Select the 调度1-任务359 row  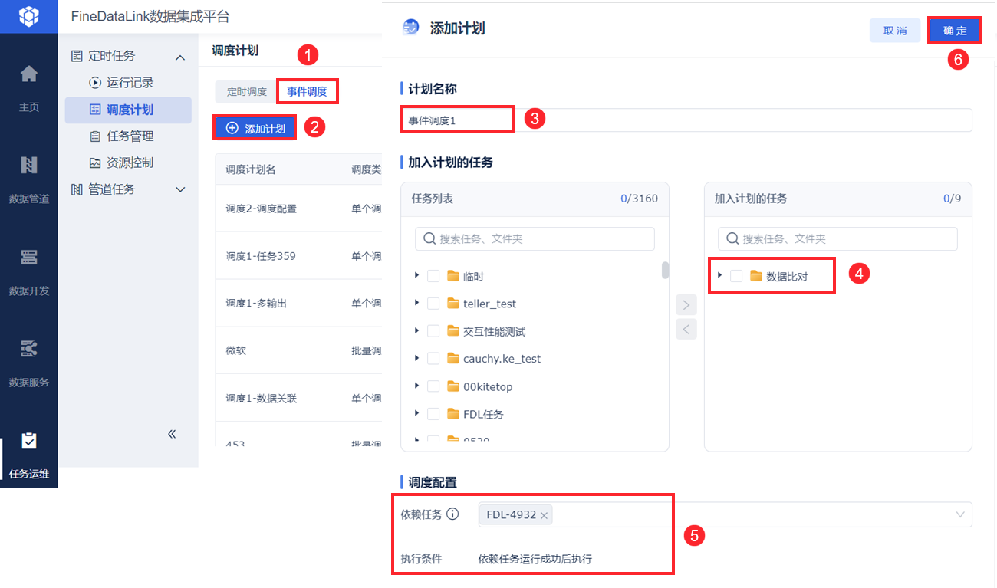[298, 256]
